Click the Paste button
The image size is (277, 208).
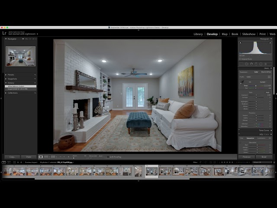(x=29, y=157)
